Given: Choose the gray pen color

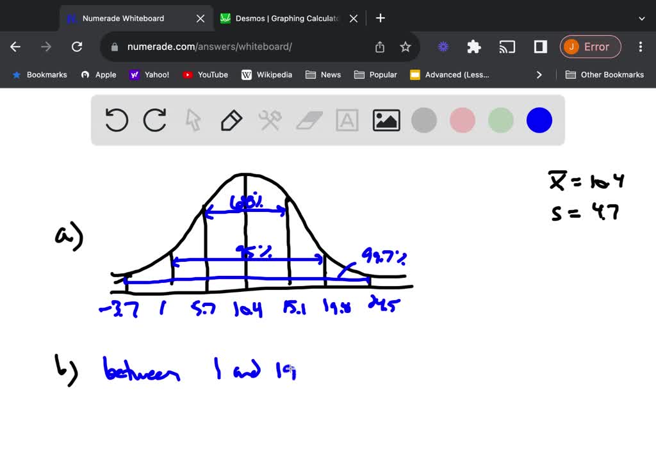Looking at the screenshot, I should [x=424, y=120].
